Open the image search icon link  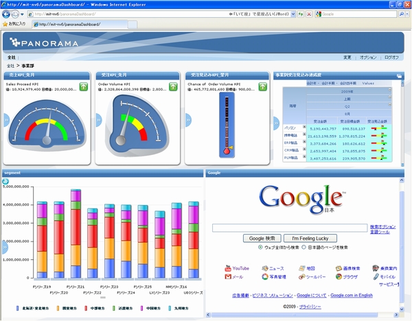click(339, 268)
